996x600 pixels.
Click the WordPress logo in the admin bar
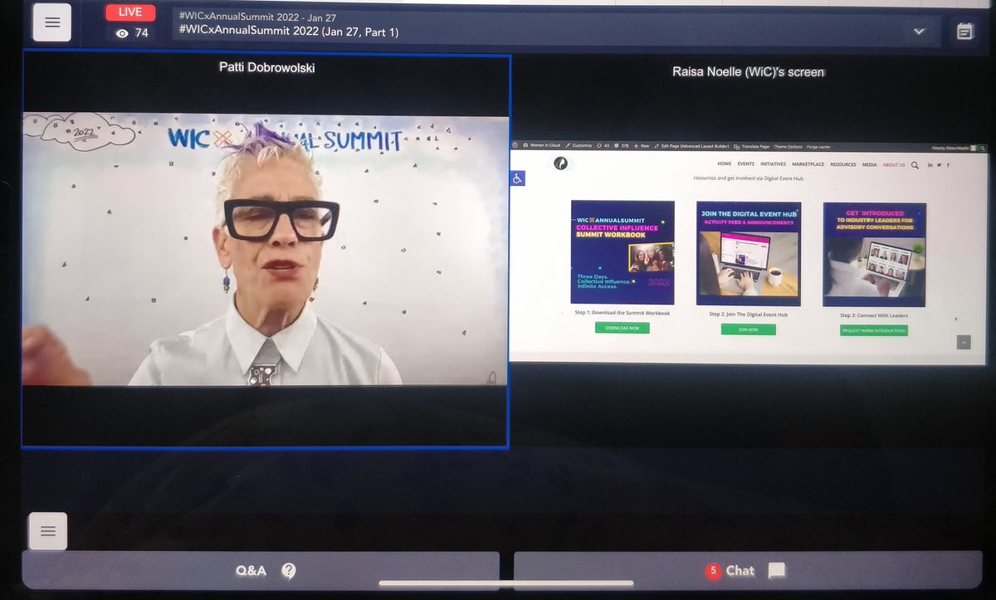click(x=514, y=145)
